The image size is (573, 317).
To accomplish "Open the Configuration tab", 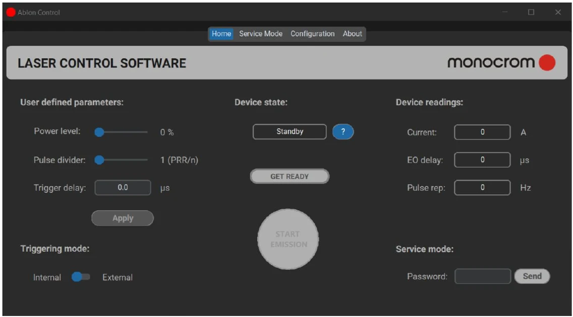I will [x=312, y=34].
